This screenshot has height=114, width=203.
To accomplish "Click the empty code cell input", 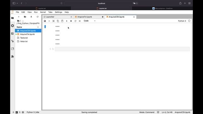I will click(122, 49).
